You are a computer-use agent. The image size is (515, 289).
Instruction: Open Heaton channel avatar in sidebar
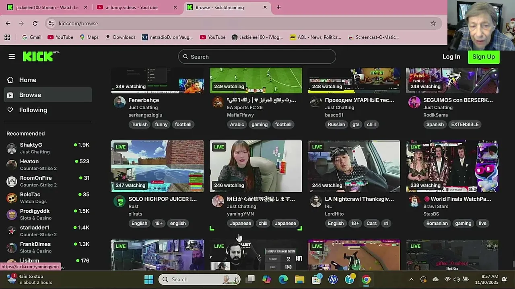click(x=12, y=165)
